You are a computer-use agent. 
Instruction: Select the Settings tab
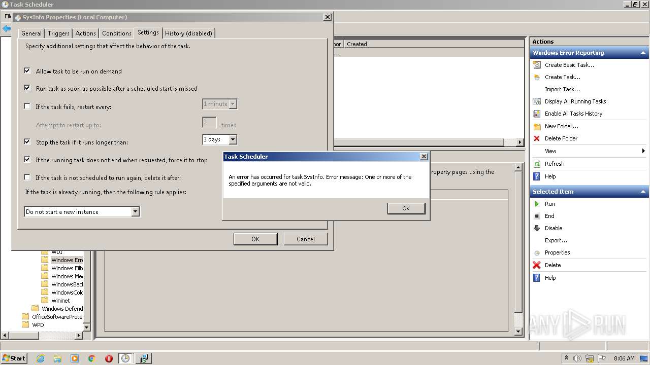pyautogui.click(x=148, y=32)
